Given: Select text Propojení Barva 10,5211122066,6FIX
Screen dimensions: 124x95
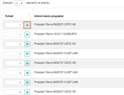Looking at the screenshot, I should pyautogui.click(x=55, y=34).
